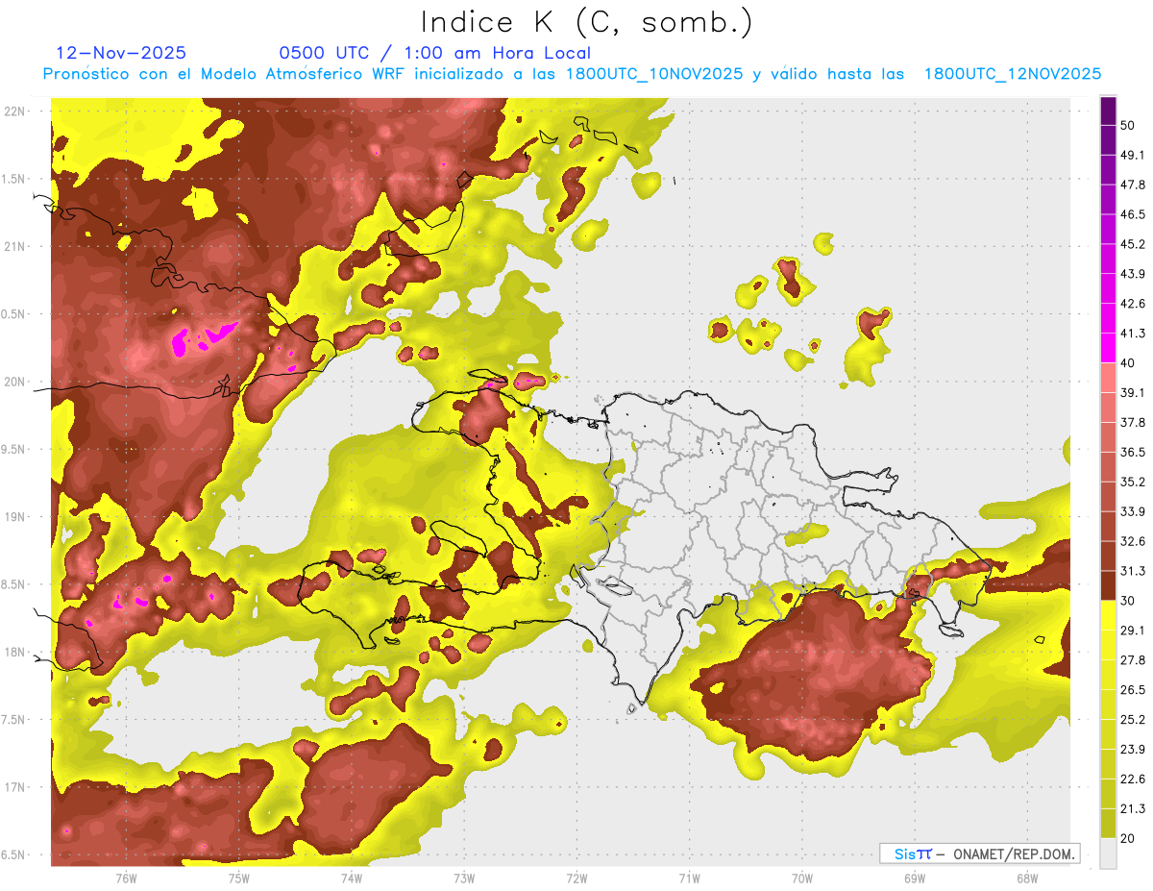This screenshot has width=1153, height=891.
Task: Click the latitude axis label "9.5N"
Action: 14,450
